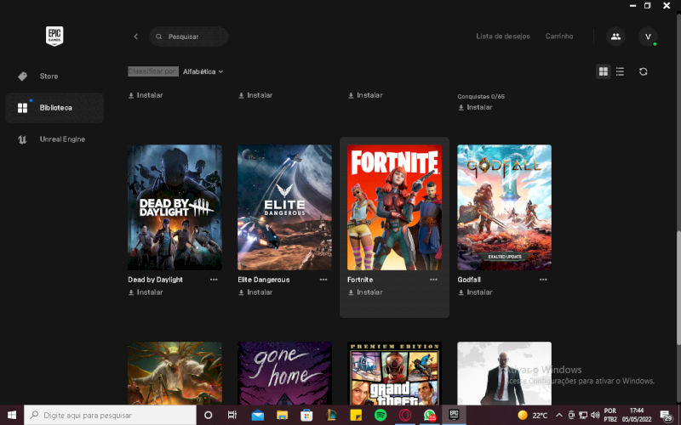This screenshot has height=425, width=681.
Task: Open the Grand Theft Auto Premium Edition cover
Action: pyautogui.click(x=395, y=373)
